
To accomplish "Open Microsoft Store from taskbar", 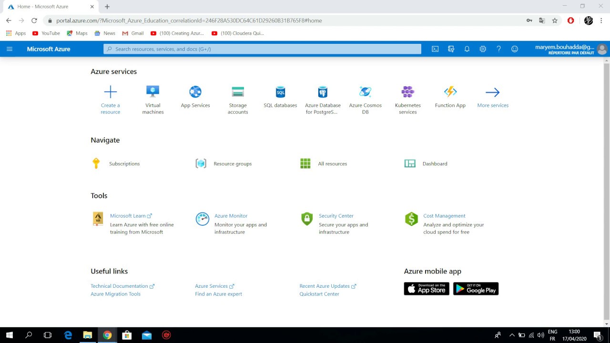I will click(127, 335).
